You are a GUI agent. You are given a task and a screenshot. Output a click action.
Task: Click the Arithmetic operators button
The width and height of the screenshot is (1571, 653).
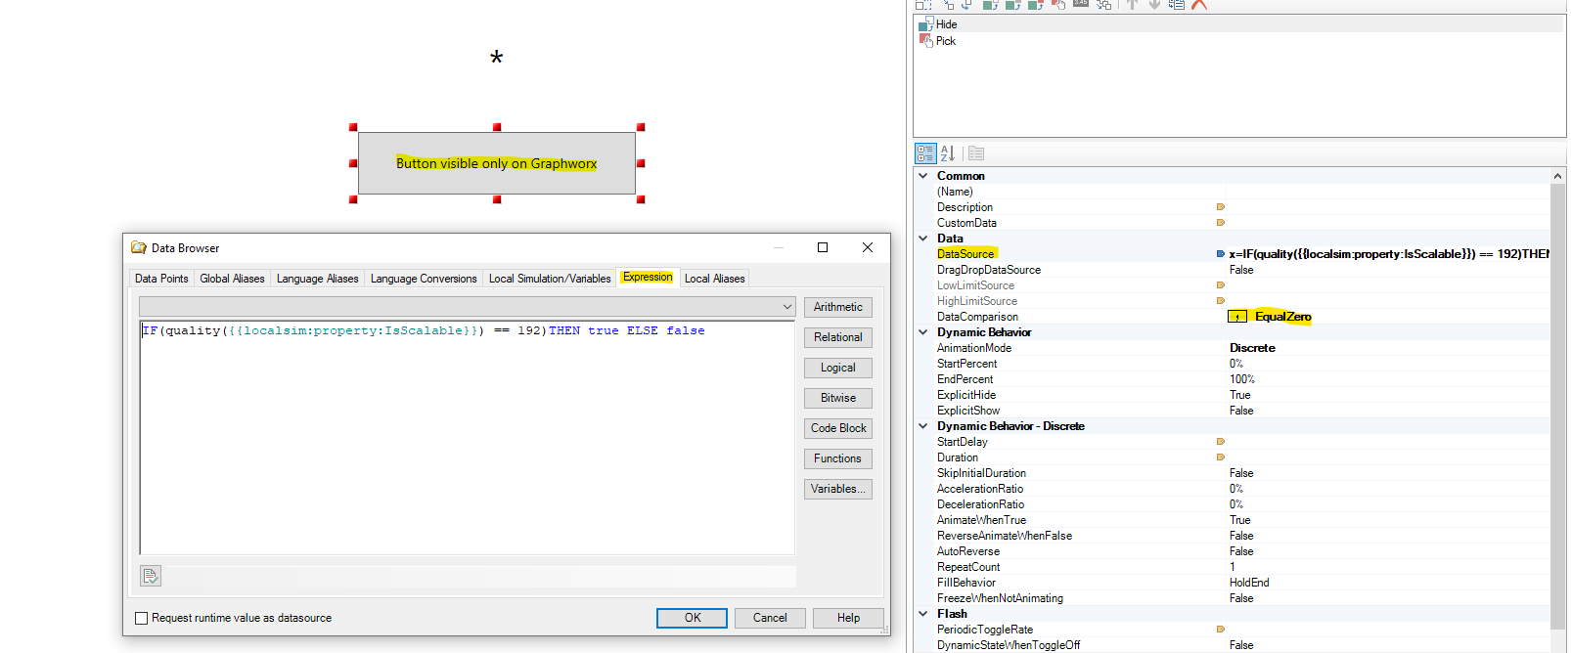tap(837, 307)
